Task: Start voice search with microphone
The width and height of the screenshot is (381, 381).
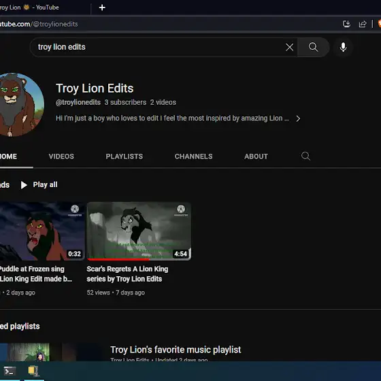Action: tap(343, 47)
